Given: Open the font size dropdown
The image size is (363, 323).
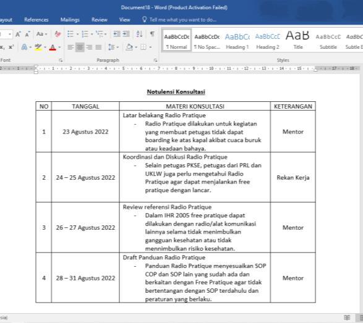Looking at the screenshot, I should coord(10,34).
